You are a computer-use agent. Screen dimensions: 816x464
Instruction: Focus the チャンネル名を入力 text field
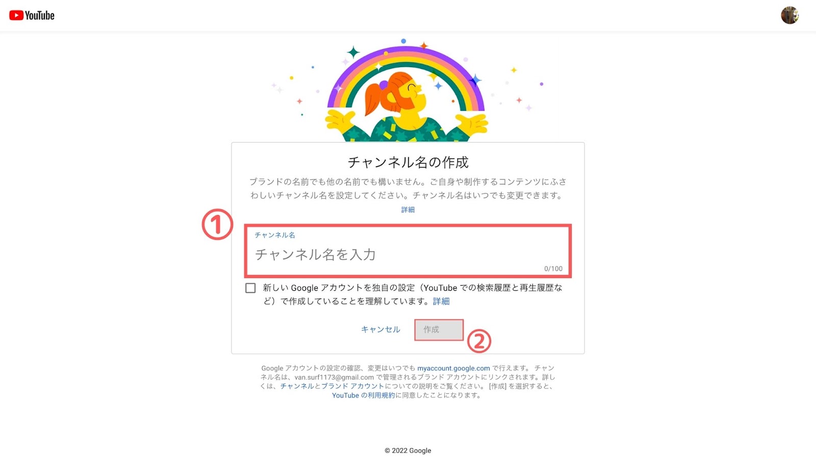(408, 251)
